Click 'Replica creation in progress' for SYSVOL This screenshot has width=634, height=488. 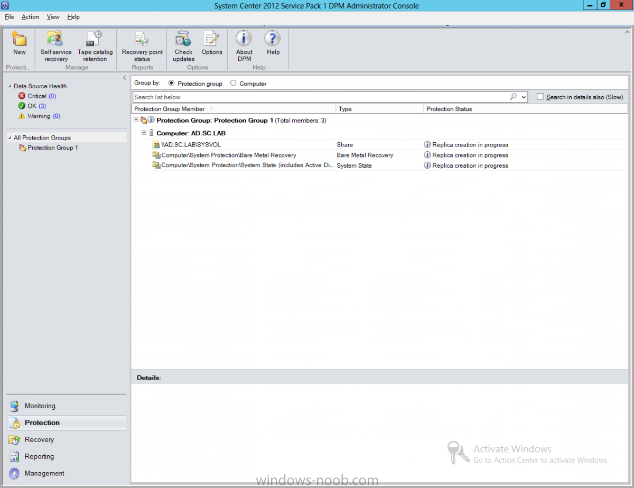click(x=470, y=144)
